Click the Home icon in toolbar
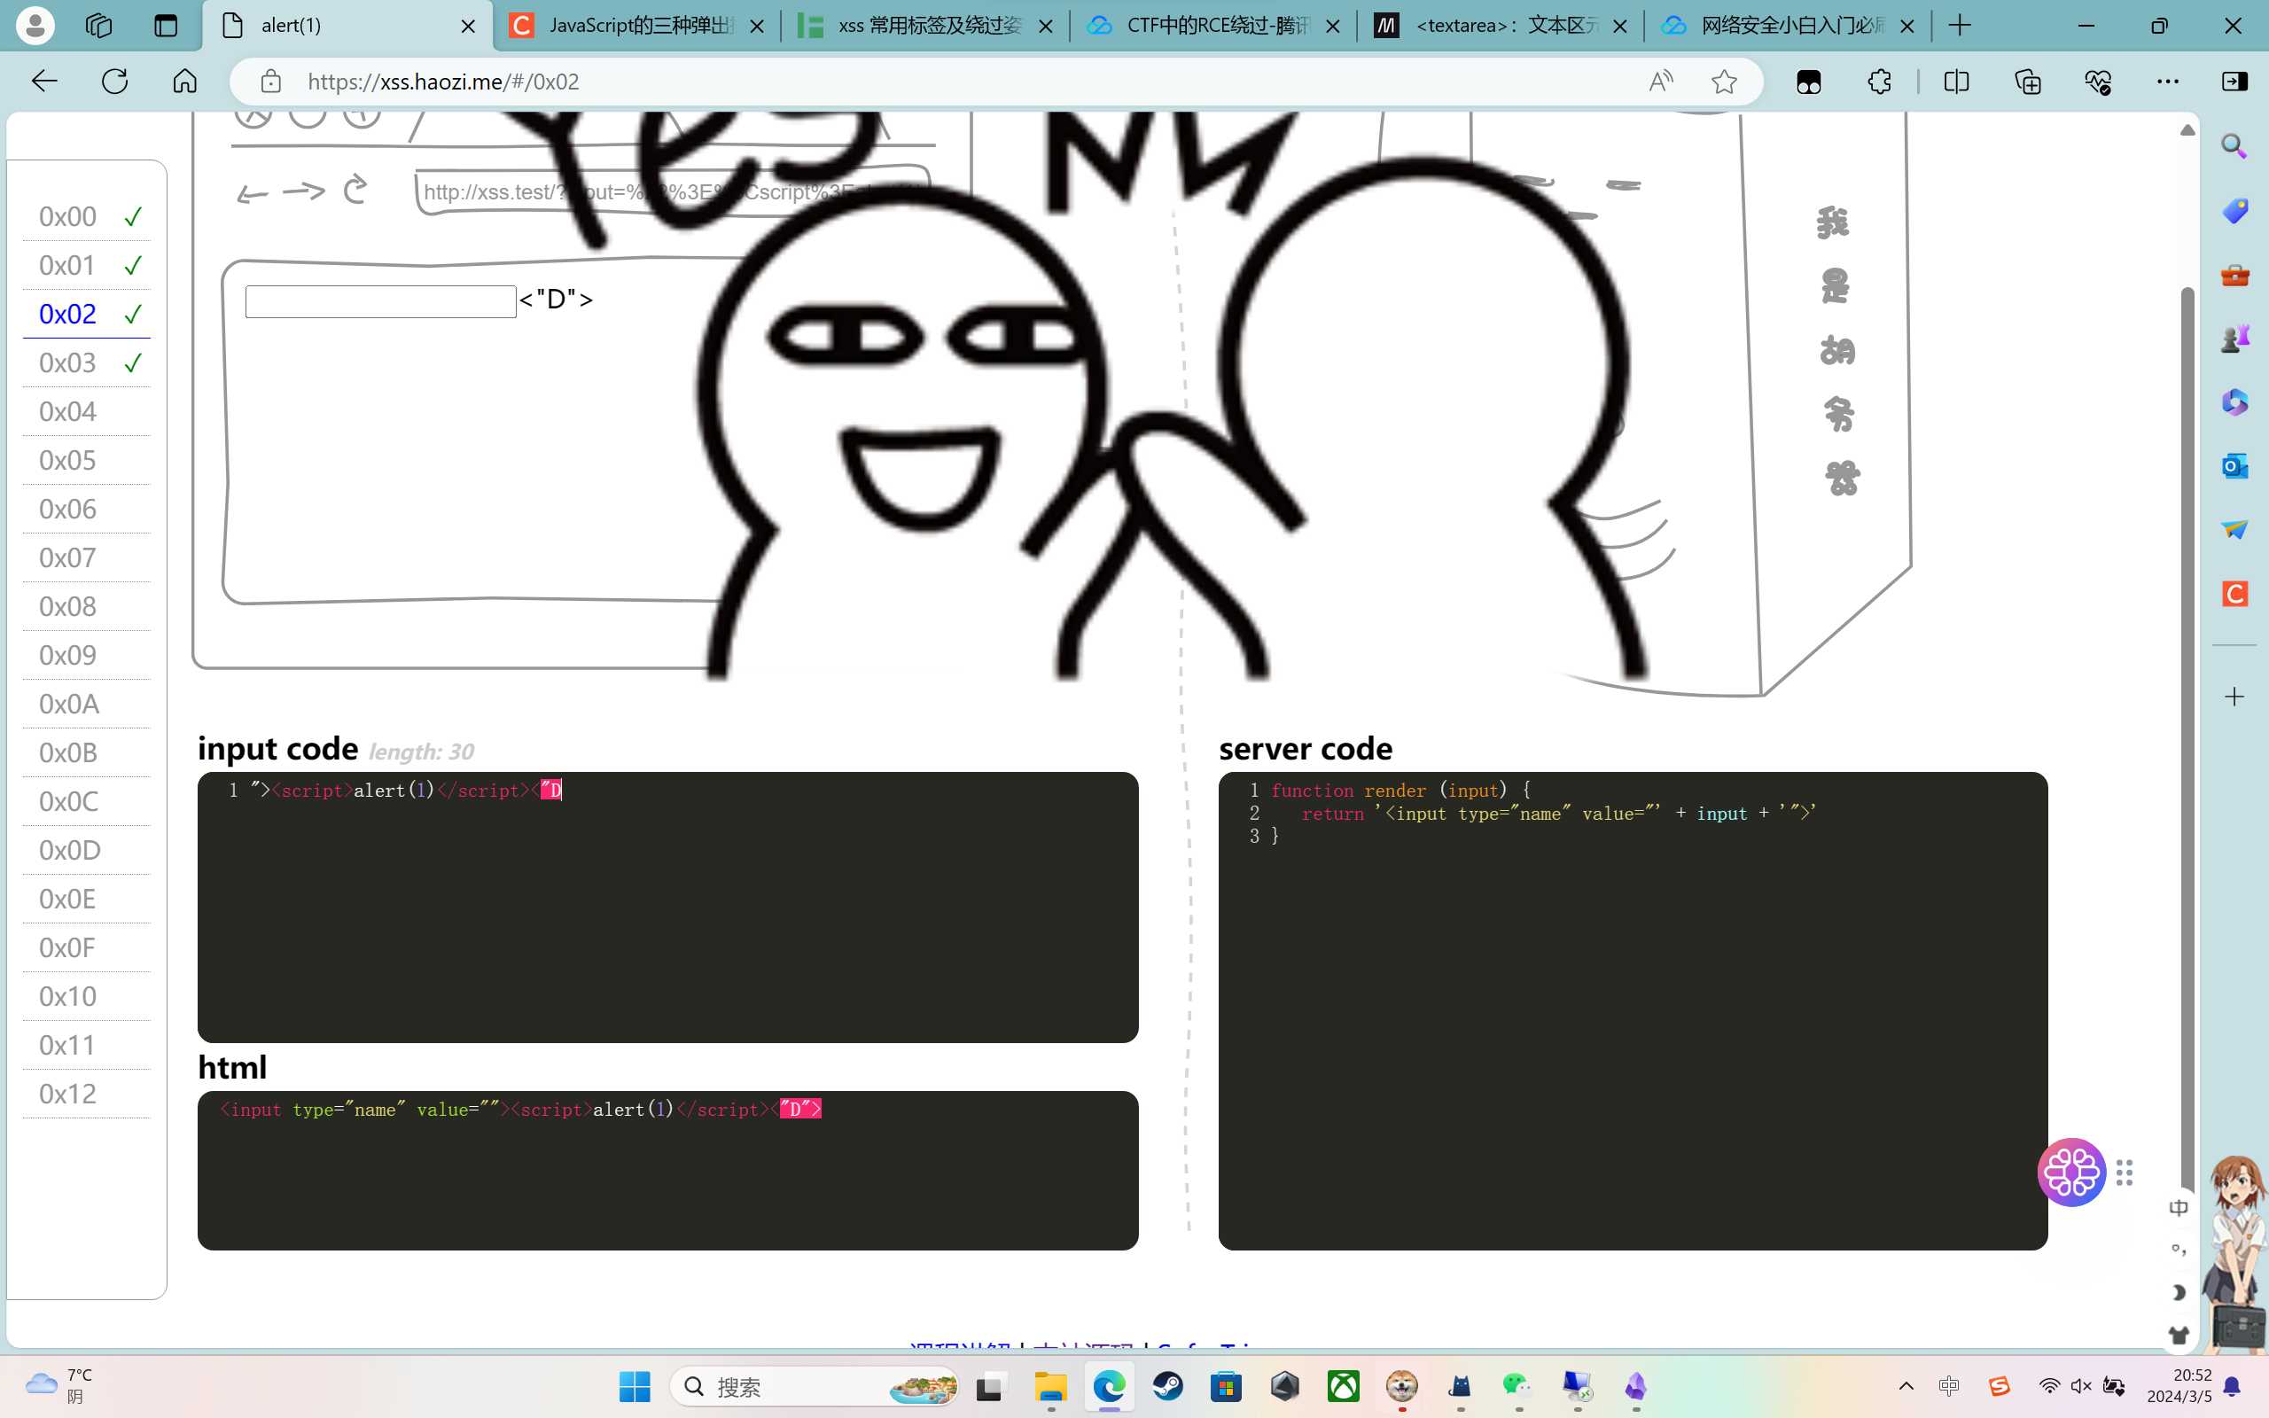The image size is (2269, 1418). pos(184,82)
